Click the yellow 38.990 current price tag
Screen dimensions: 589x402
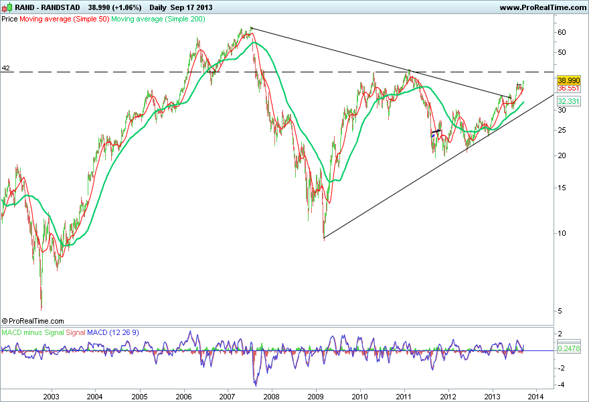(x=569, y=80)
